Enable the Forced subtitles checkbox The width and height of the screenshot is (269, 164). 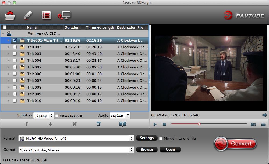(x=57, y=115)
